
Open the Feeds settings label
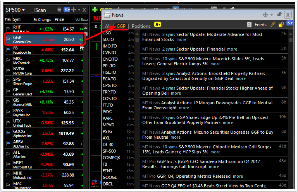click(260, 25)
